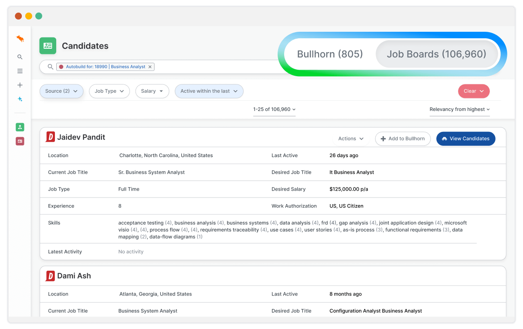Open the sidebar hamburger menu icon
This screenshot has height=329, width=523.
(20, 71)
